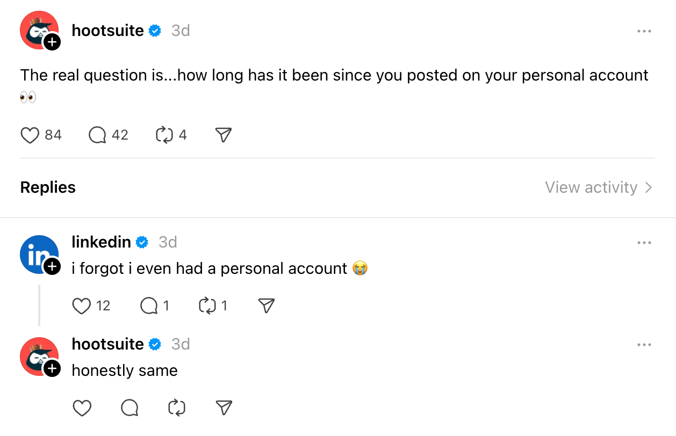Open View activity for this thread
Screen dimensions: 676x436
tap(599, 187)
